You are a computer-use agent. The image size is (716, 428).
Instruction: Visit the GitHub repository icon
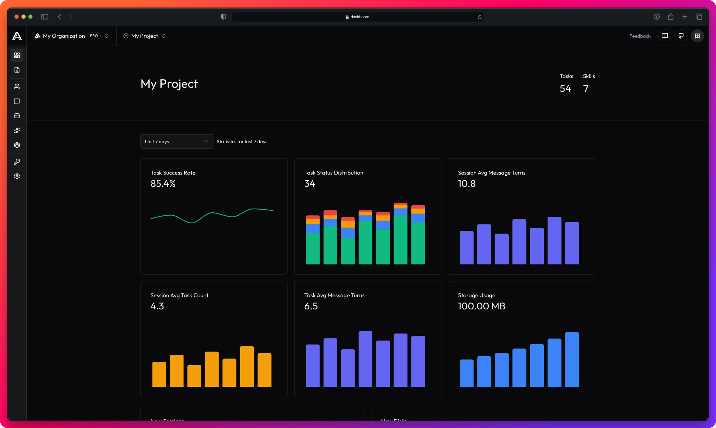click(681, 36)
